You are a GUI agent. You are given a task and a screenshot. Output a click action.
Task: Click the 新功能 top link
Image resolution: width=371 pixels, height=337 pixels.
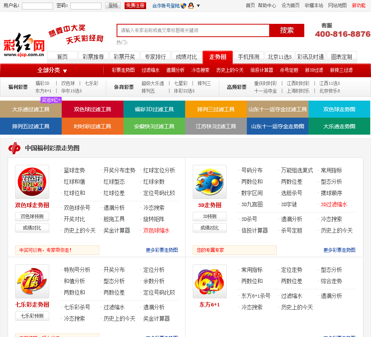(x=359, y=5)
